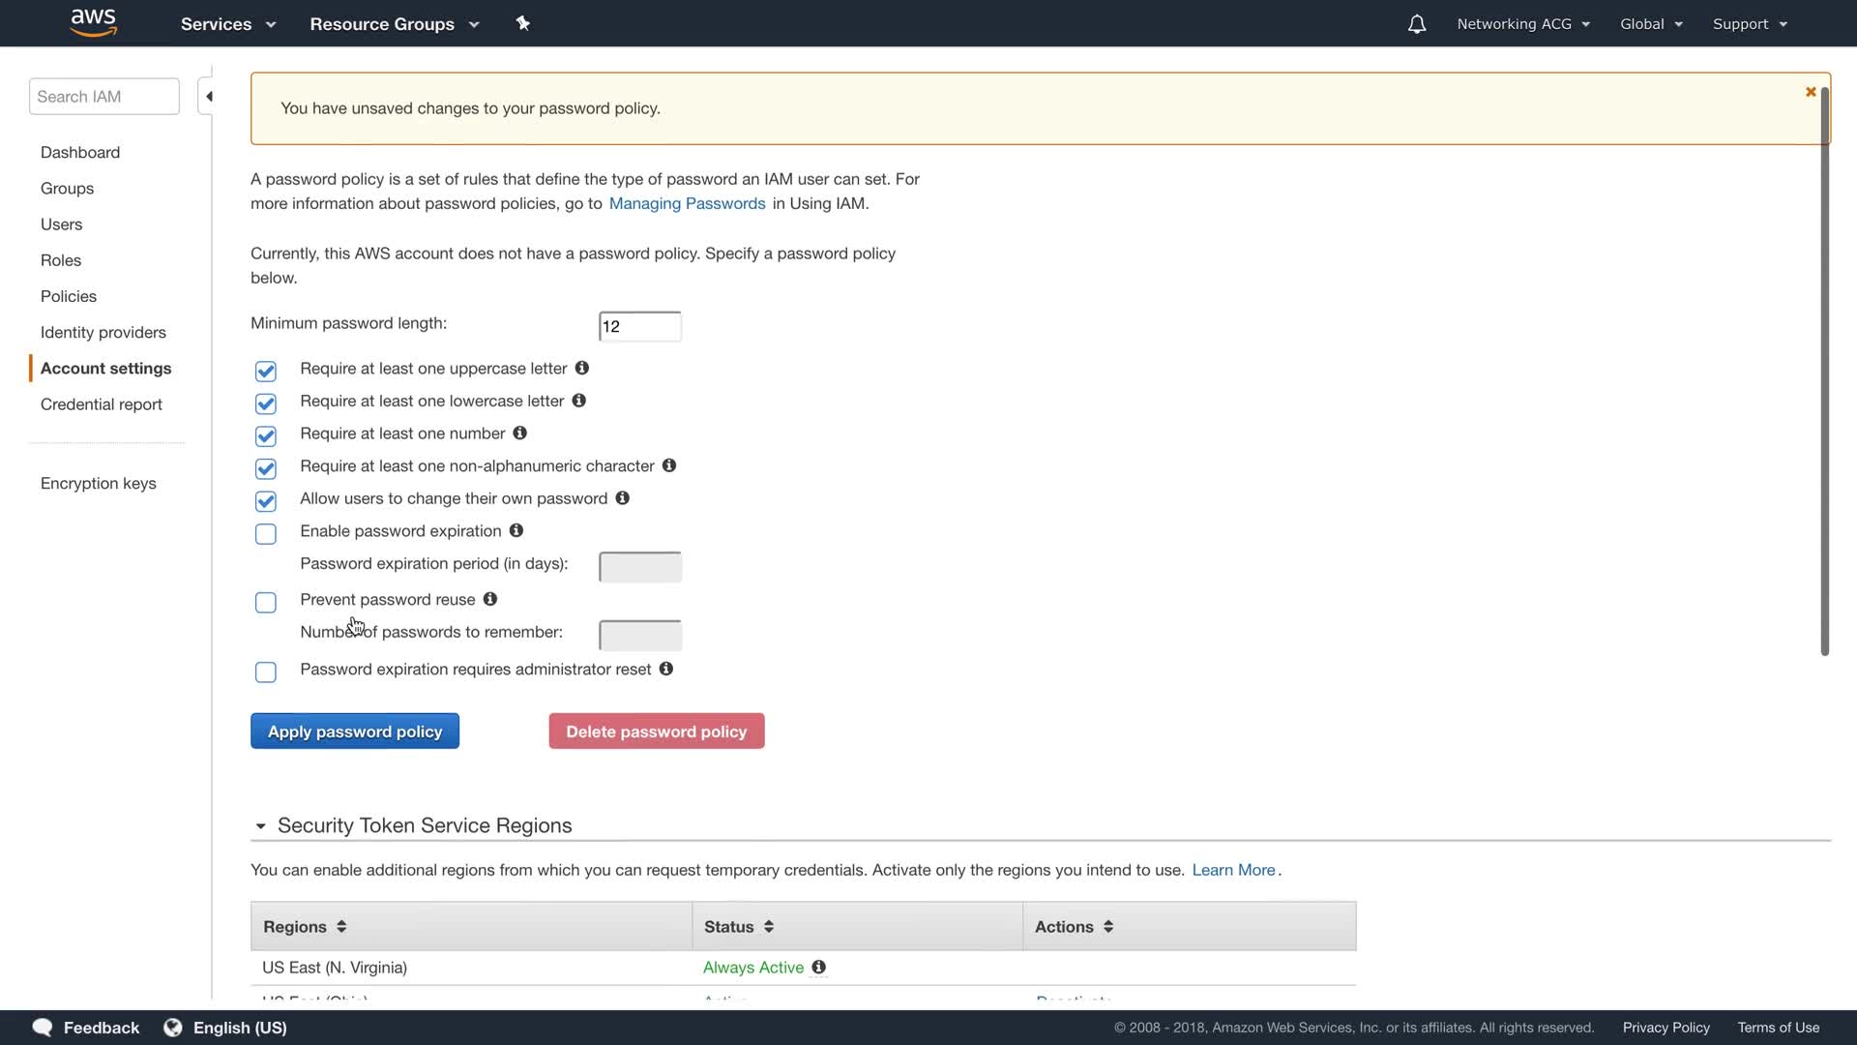1857x1045 pixels.
Task: Check the Prevent password reuse box
Action: click(x=266, y=603)
